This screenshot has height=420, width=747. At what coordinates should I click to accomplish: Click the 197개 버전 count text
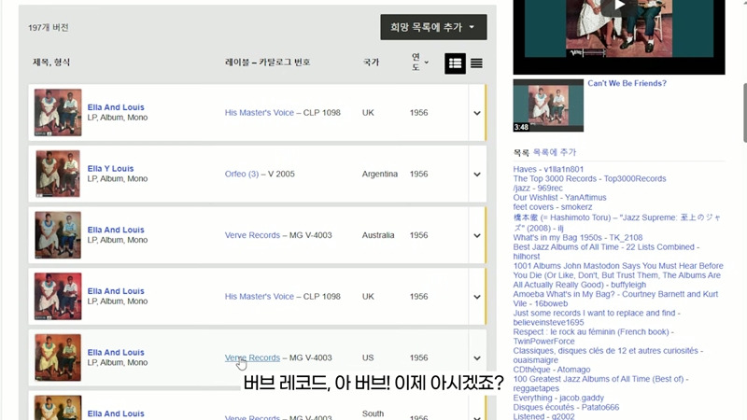tap(49, 28)
